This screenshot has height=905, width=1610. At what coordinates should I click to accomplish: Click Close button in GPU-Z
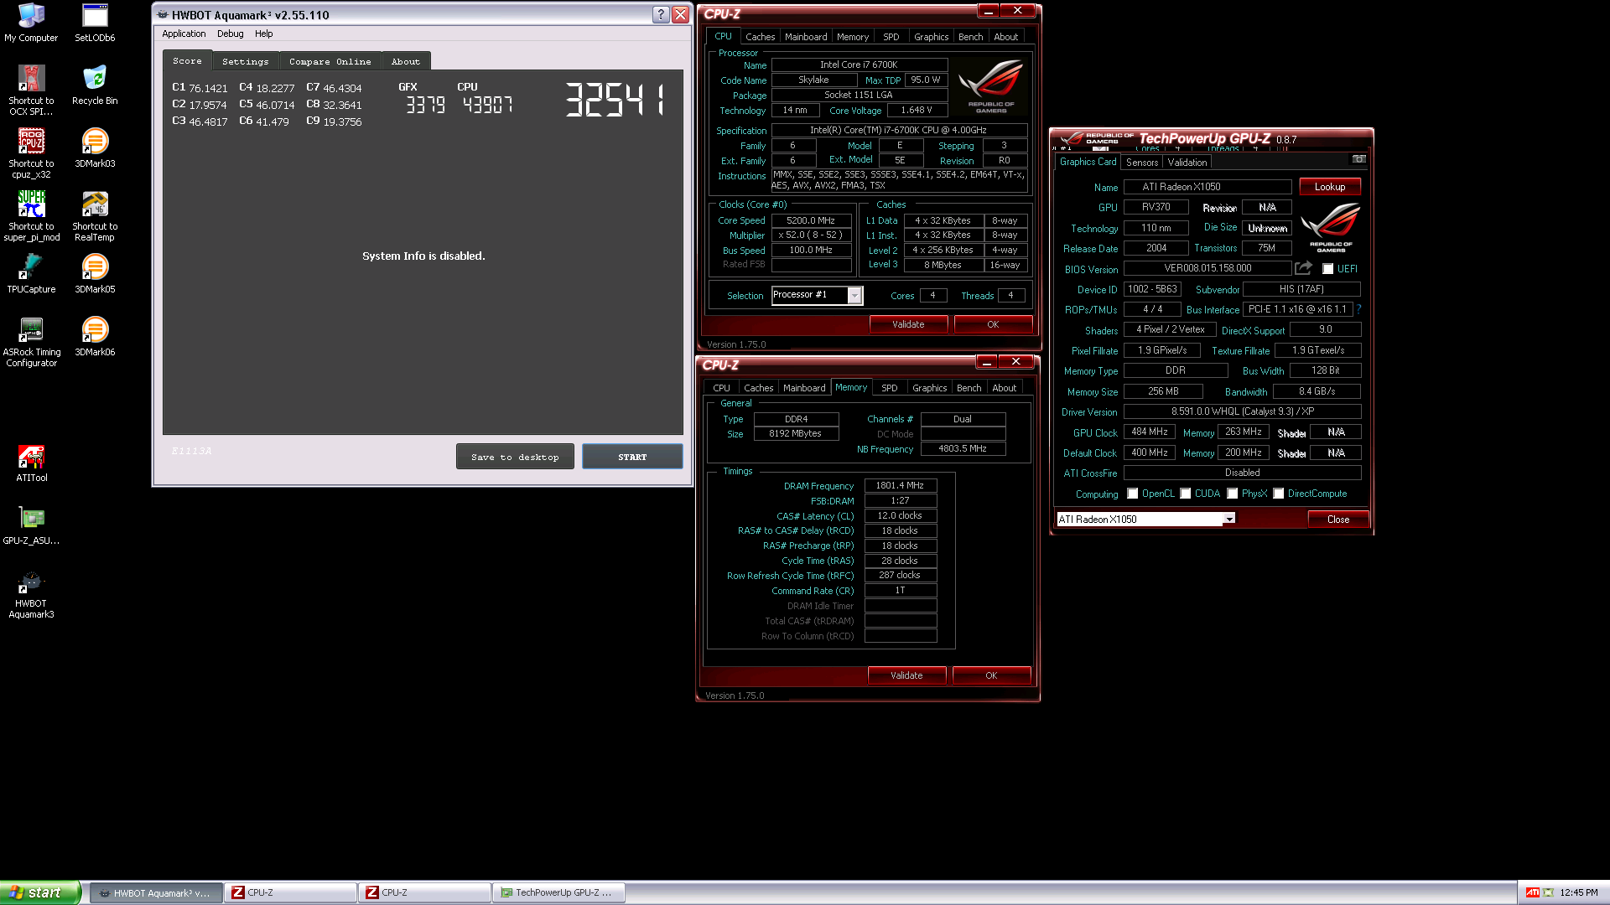tap(1338, 520)
